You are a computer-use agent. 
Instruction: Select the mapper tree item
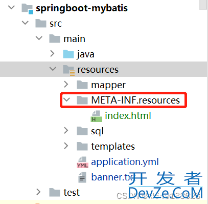coord(108,85)
